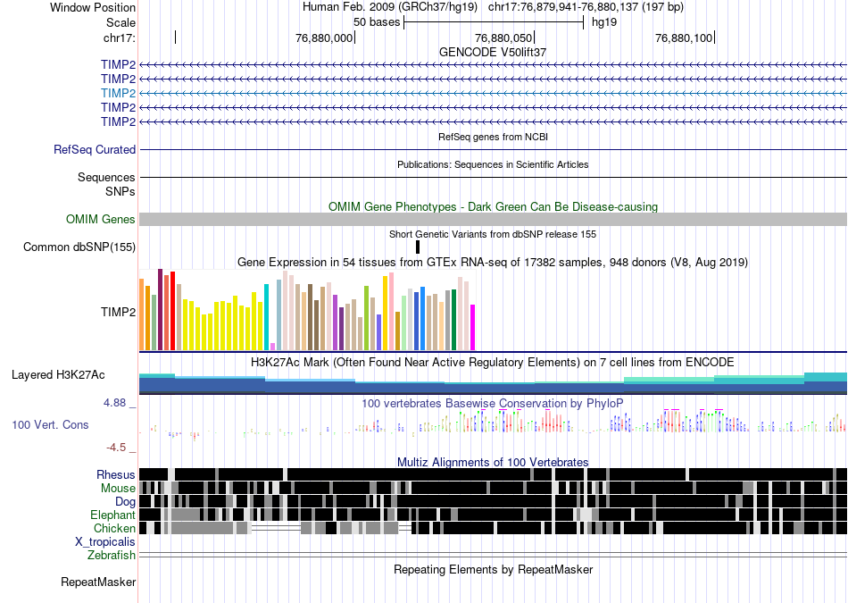Image resolution: width=848 pixels, height=603 pixels.
Task: Click the Zebrafish alignment label
Action: pos(112,556)
